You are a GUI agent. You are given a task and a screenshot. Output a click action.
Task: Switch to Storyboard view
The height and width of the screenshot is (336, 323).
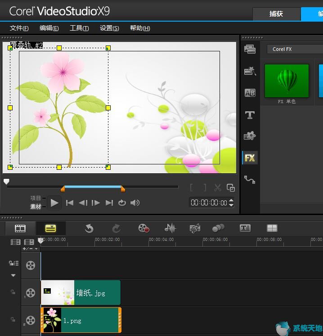tap(20, 228)
